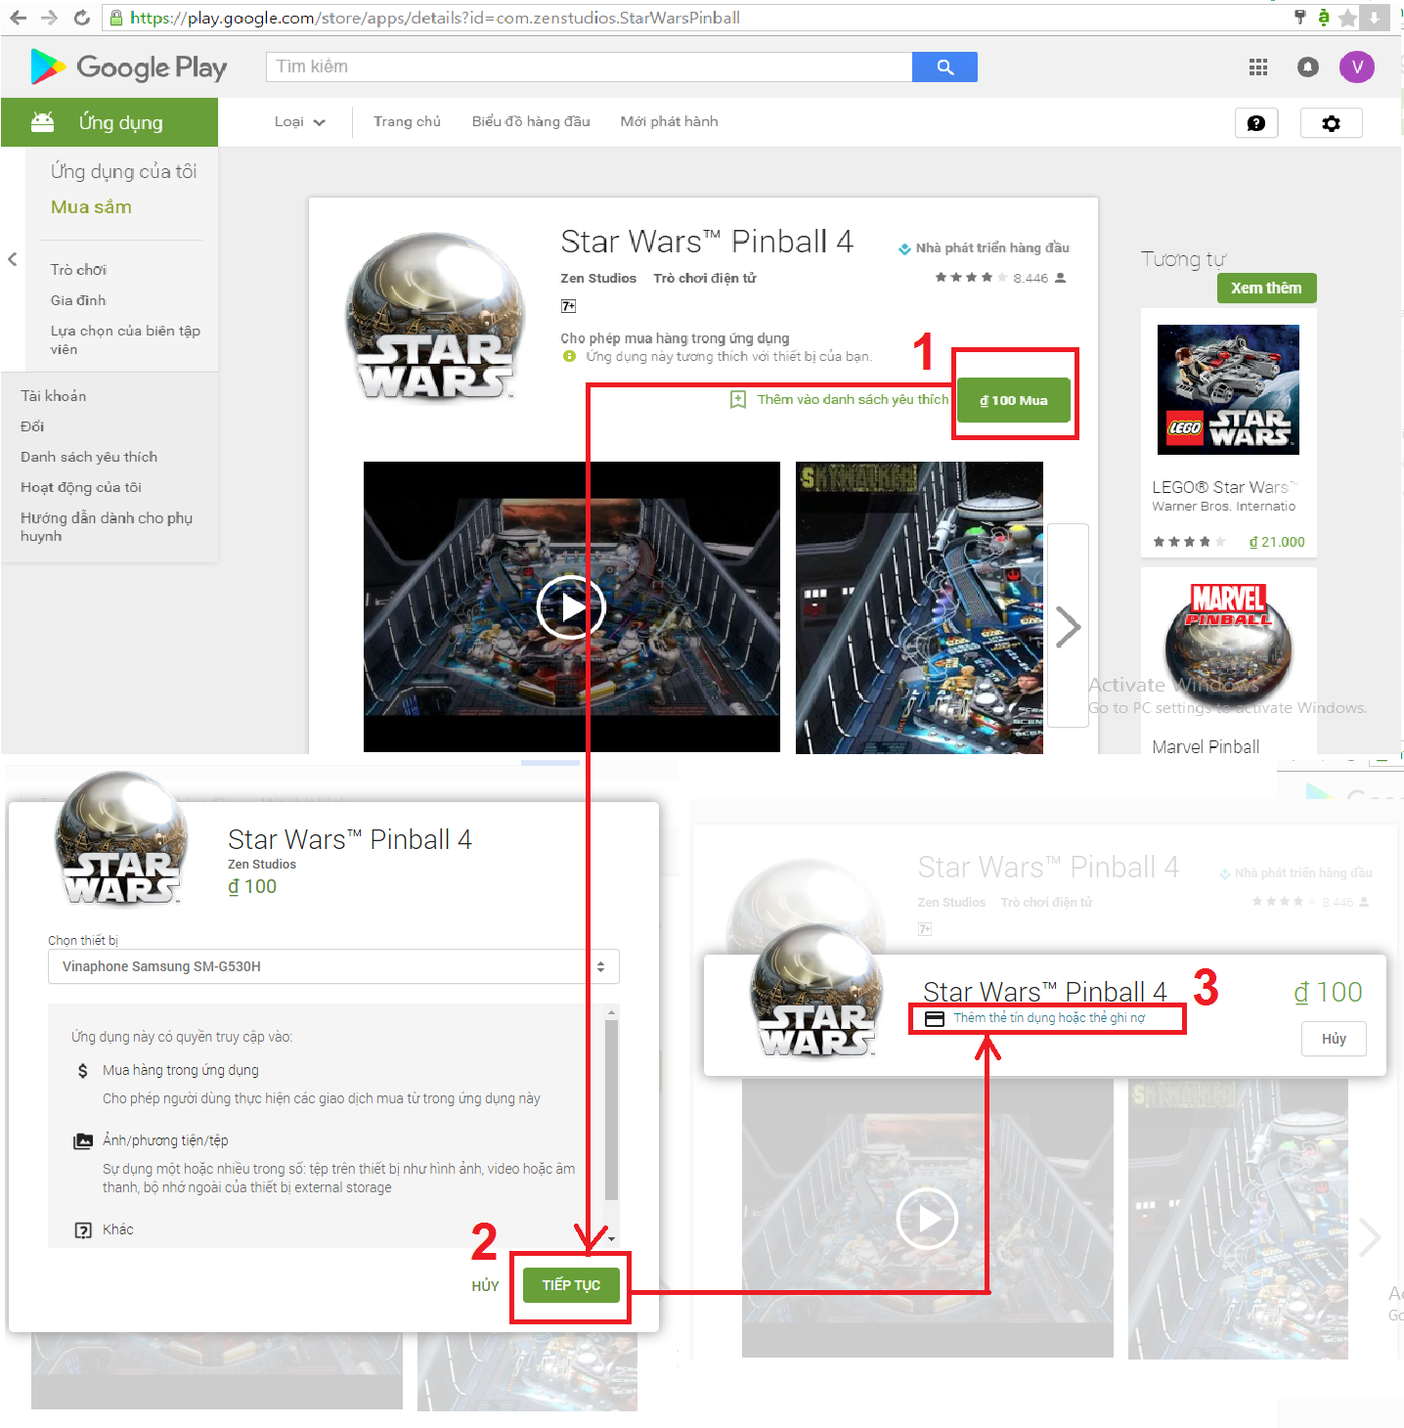
Task: Click the photos/media permission icon
Action: (x=83, y=1140)
